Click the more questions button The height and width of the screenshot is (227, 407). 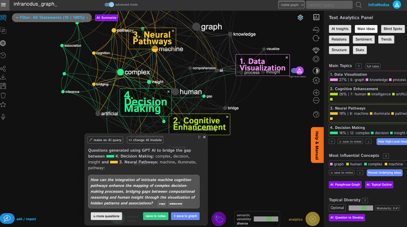point(106,216)
